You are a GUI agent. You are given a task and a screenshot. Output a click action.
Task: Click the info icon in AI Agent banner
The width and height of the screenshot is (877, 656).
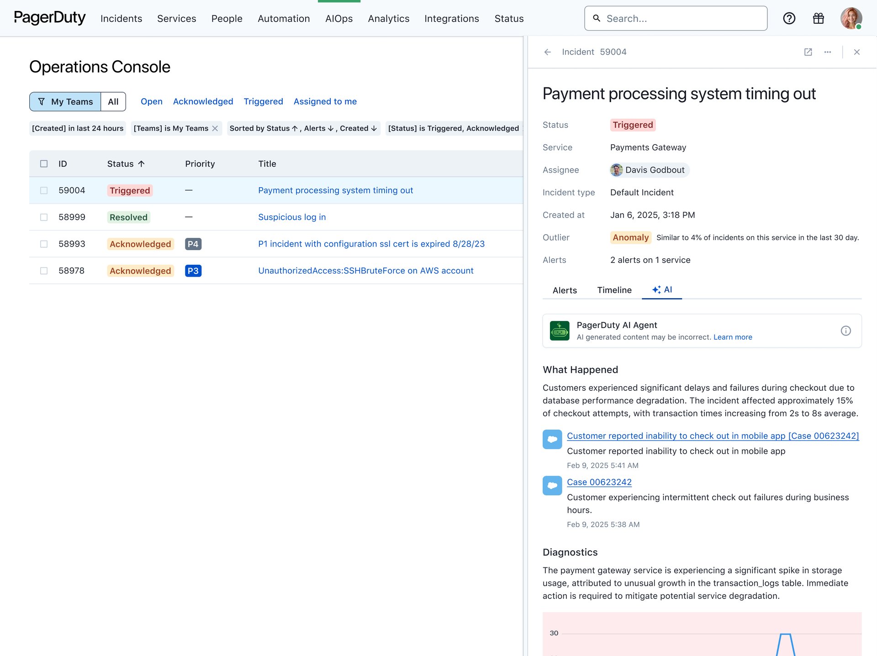(x=846, y=331)
